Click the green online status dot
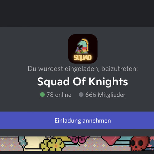Image resolution: width=154 pixels, height=154 pixels. (x=43, y=95)
